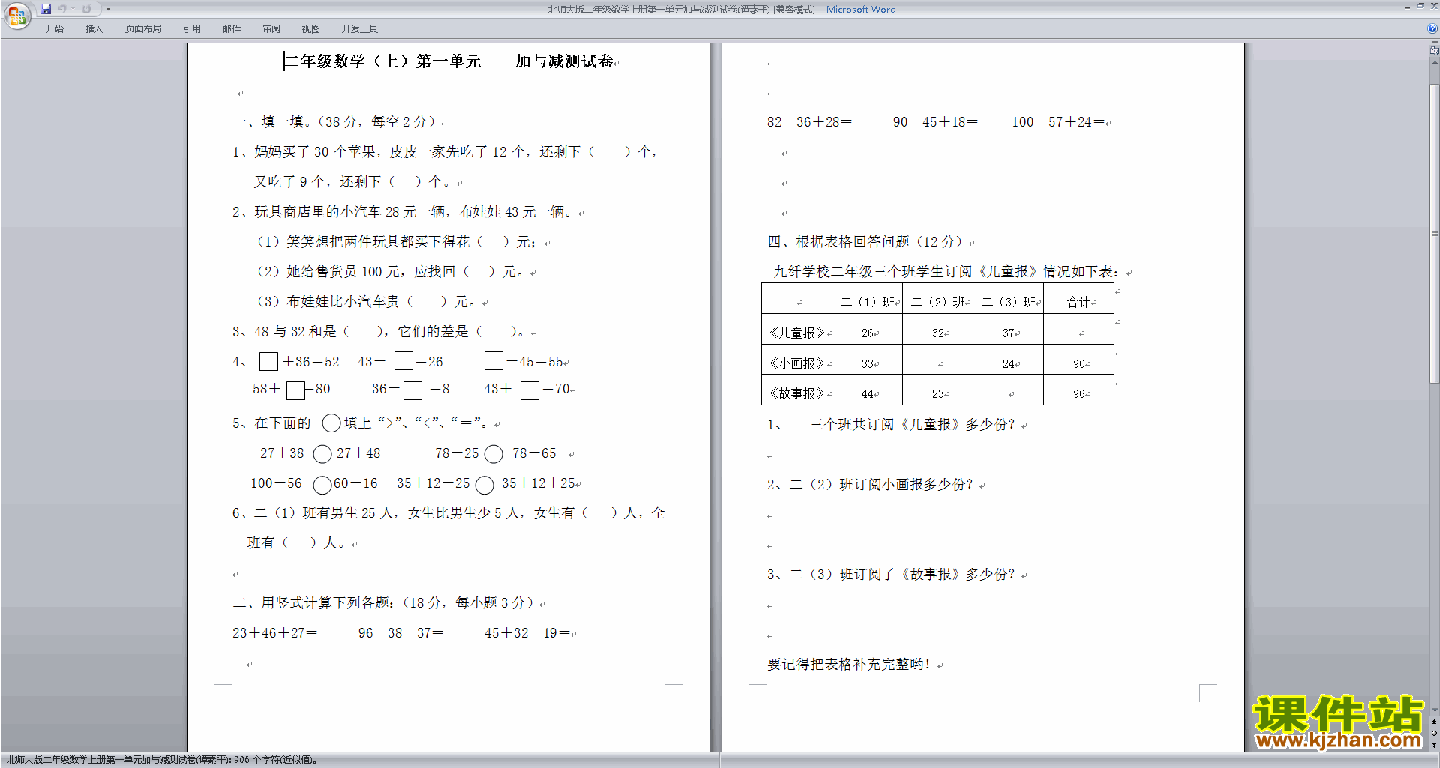Image resolution: width=1440 pixels, height=768 pixels.
Task: Click the circle between 78−25 and 78−65
Action: (x=493, y=454)
